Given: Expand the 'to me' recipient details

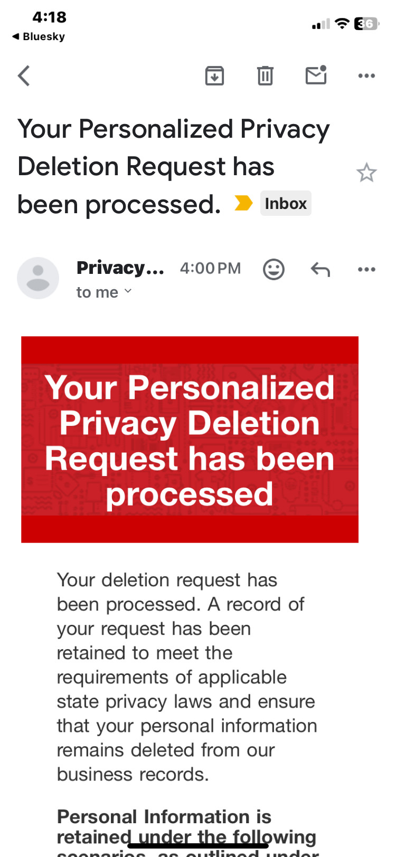Looking at the screenshot, I should pos(104,292).
